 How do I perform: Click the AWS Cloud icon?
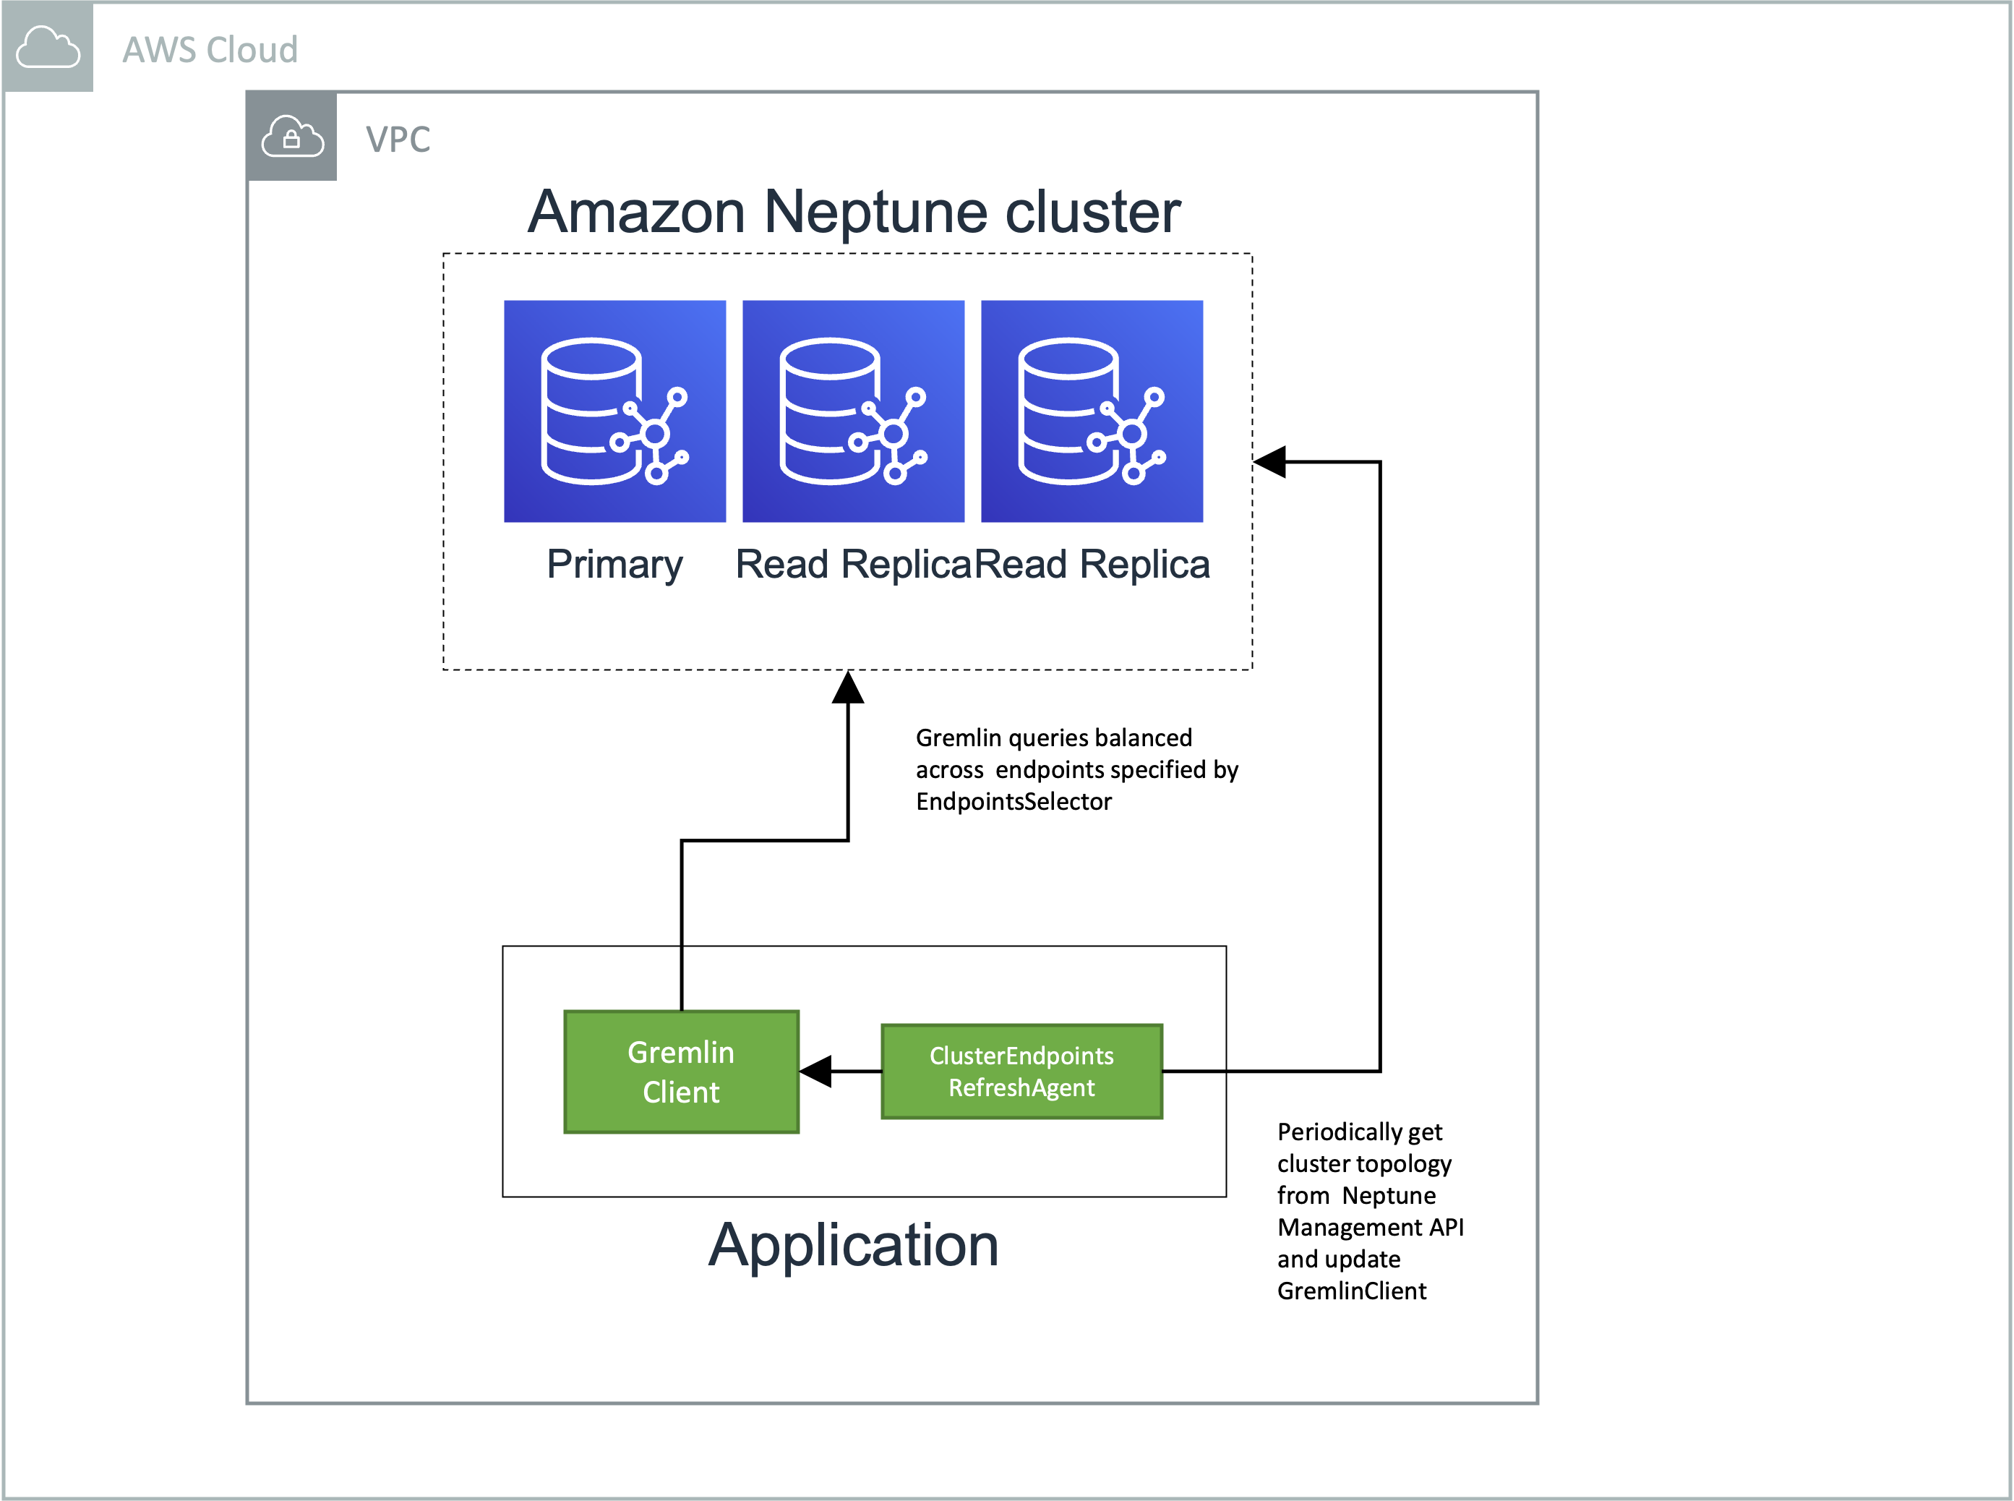[x=47, y=46]
